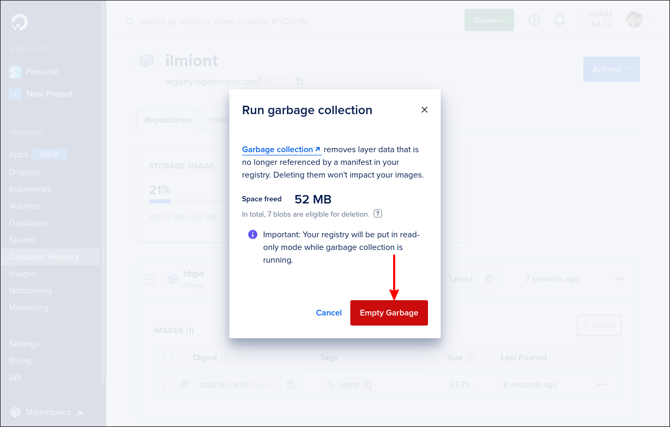Screen dimensions: 670x427
Task: Cancel the garbage collection dialog
Action: click(x=329, y=313)
